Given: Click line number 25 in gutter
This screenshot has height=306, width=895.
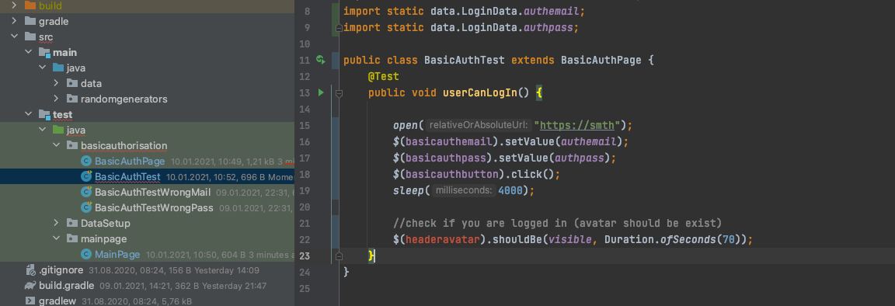Looking at the screenshot, I should tap(305, 288).
